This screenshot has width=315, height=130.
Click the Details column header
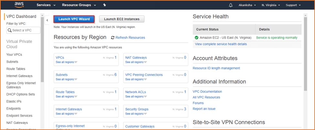pos(264,29)
